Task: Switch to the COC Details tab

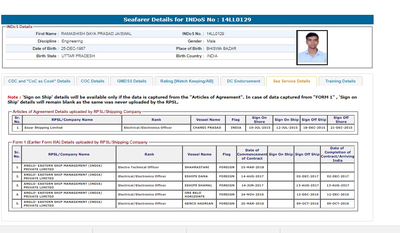Action: [x=92, y=81]
